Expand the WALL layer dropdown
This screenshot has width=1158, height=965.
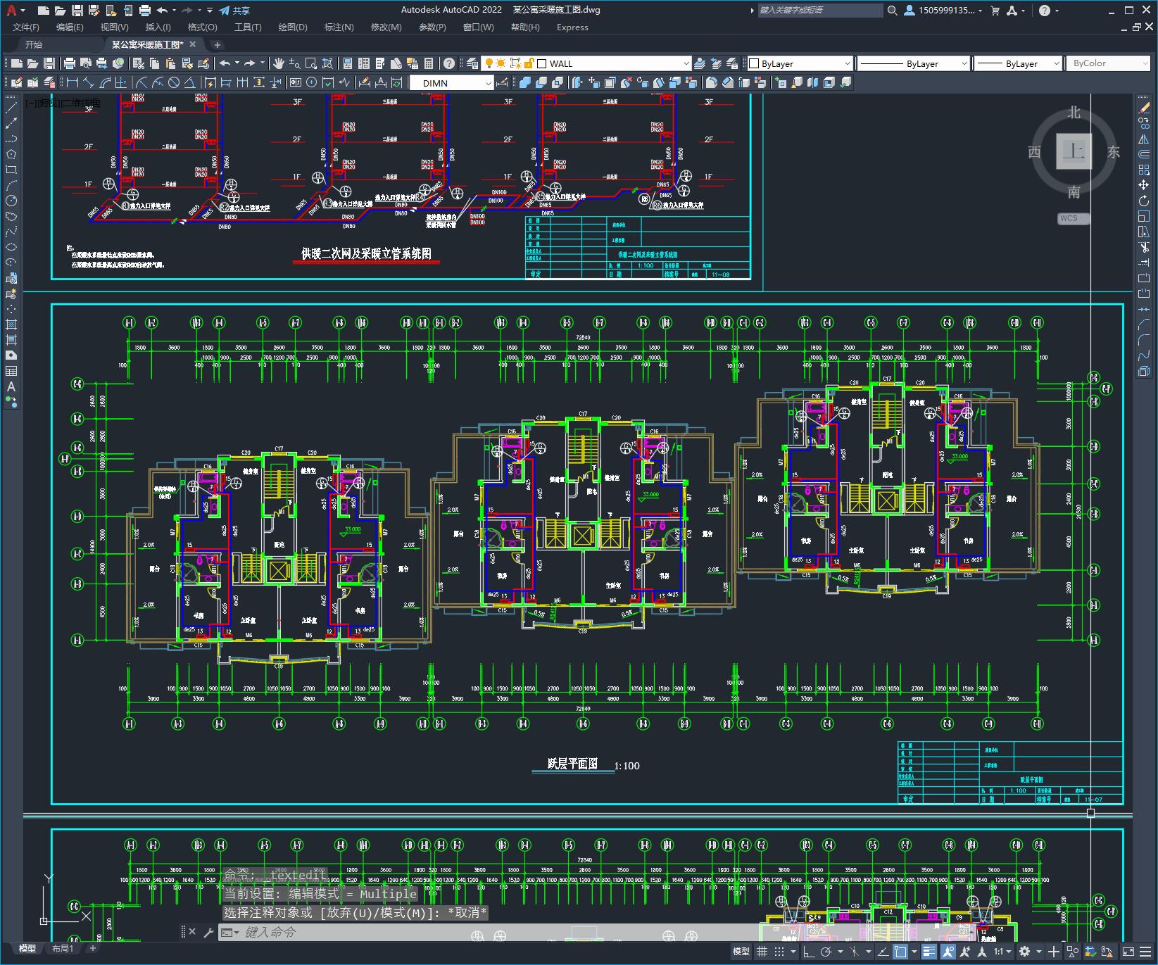686,63
